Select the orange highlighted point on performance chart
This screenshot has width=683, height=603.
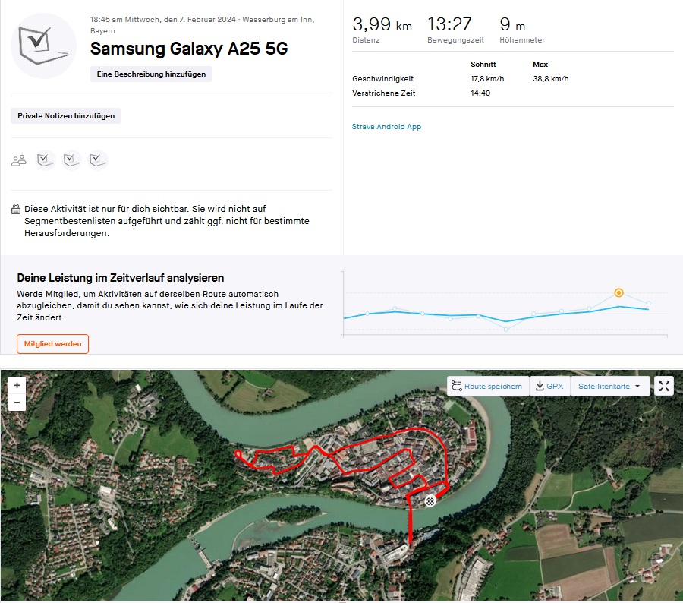[618, 292]
